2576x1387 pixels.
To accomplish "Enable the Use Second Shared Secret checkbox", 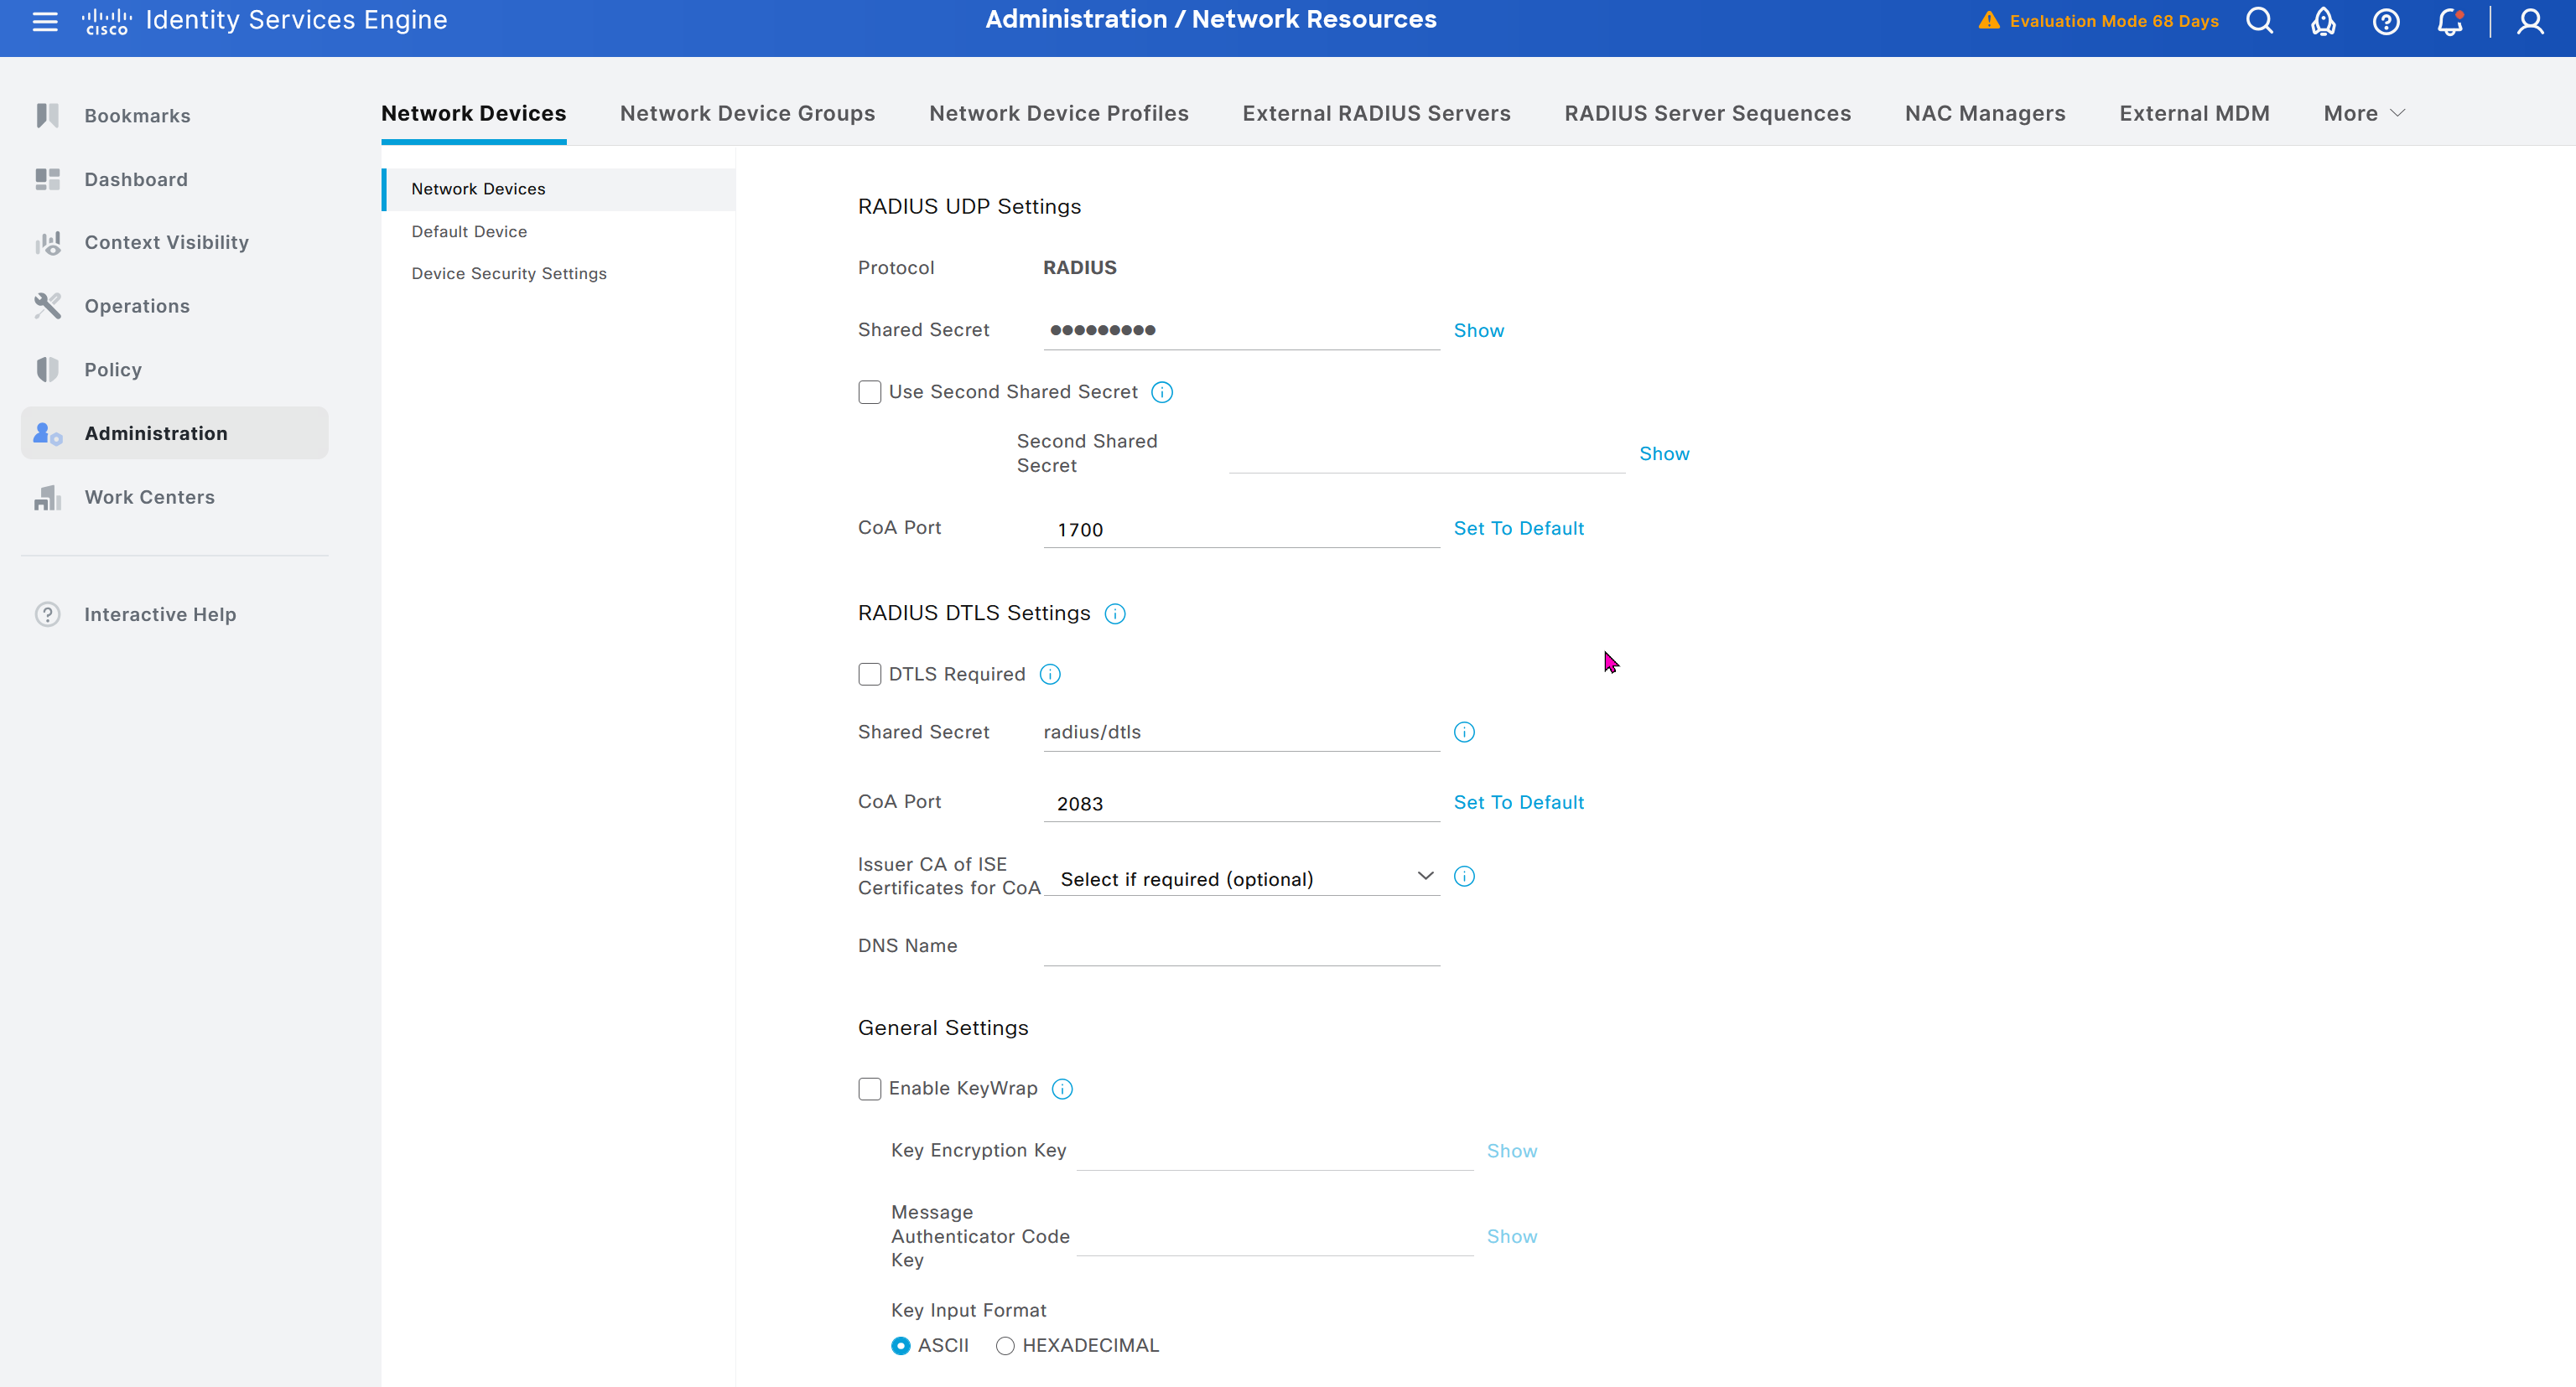I will (869, 393).
